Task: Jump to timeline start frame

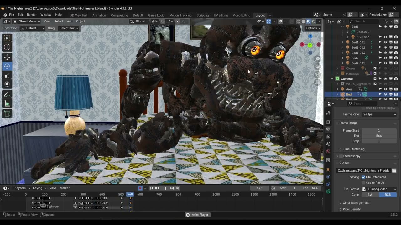Action: [152, 188]
